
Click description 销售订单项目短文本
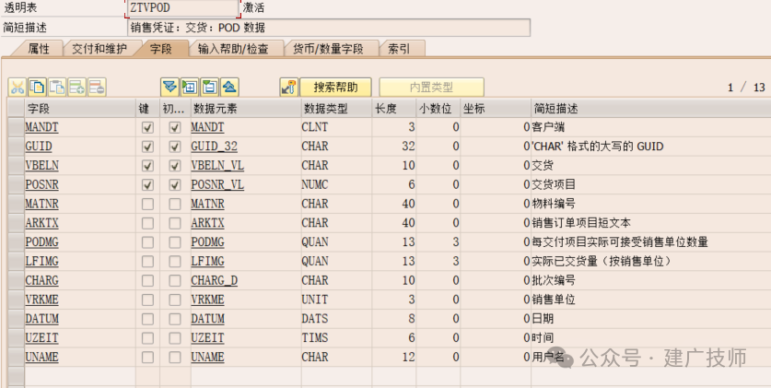click(x=581, y=223)
